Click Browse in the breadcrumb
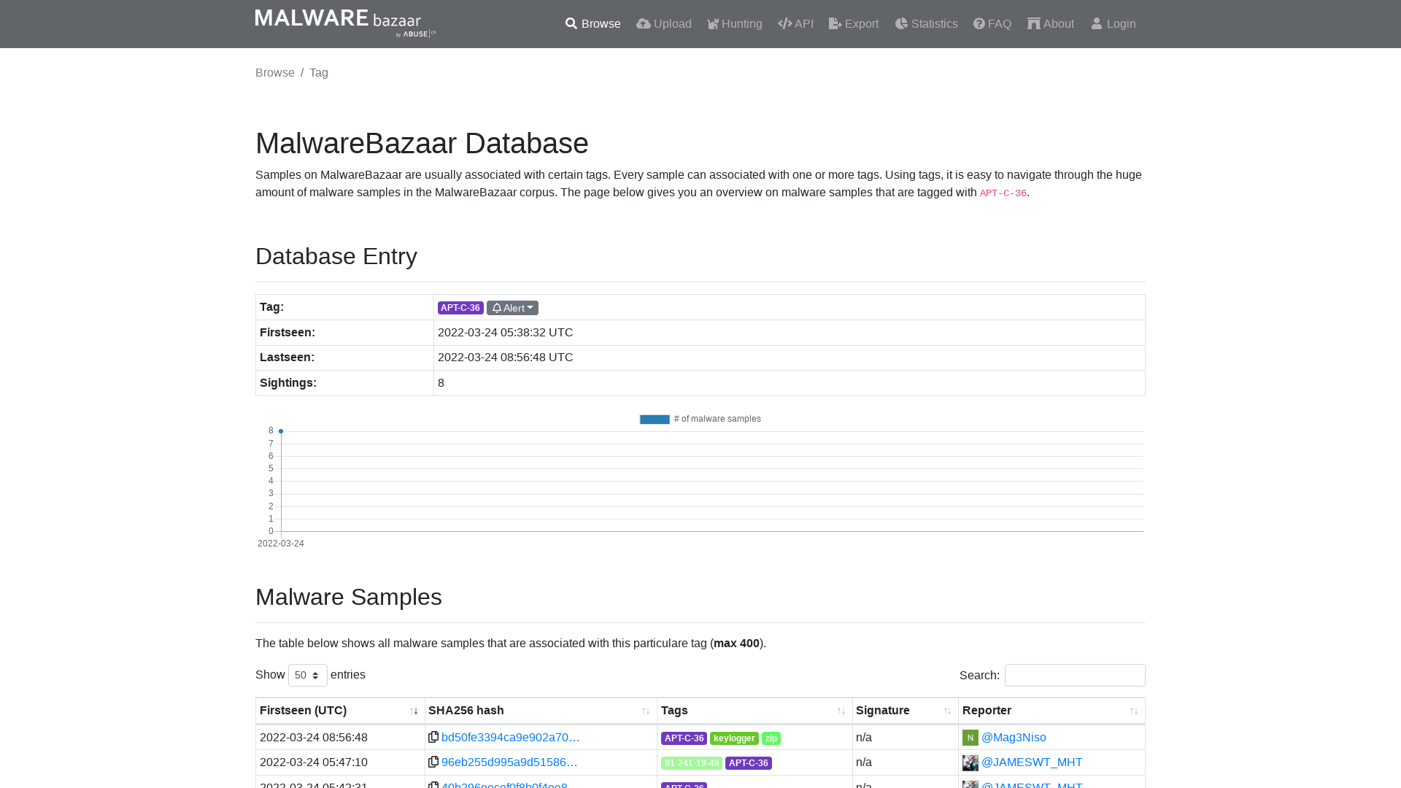Screen dimensions: 1401x788 click(275, 73)
